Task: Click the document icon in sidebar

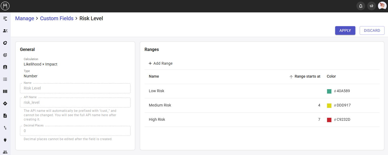Action: click(5, 116)
